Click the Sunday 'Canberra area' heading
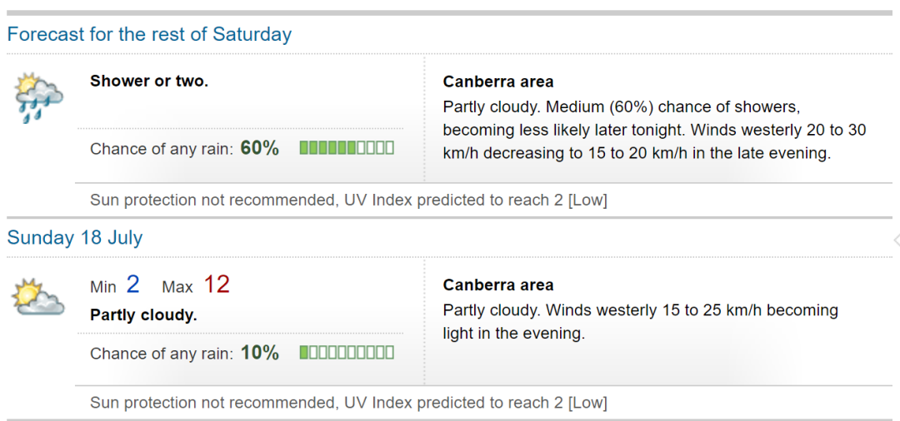This screenshot has width=900, height=421. [x=498, y=285]
